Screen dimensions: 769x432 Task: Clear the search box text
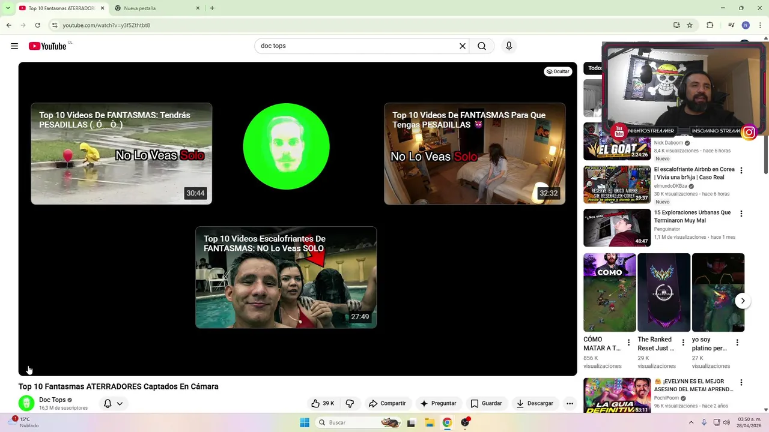[x=463, y=46]
